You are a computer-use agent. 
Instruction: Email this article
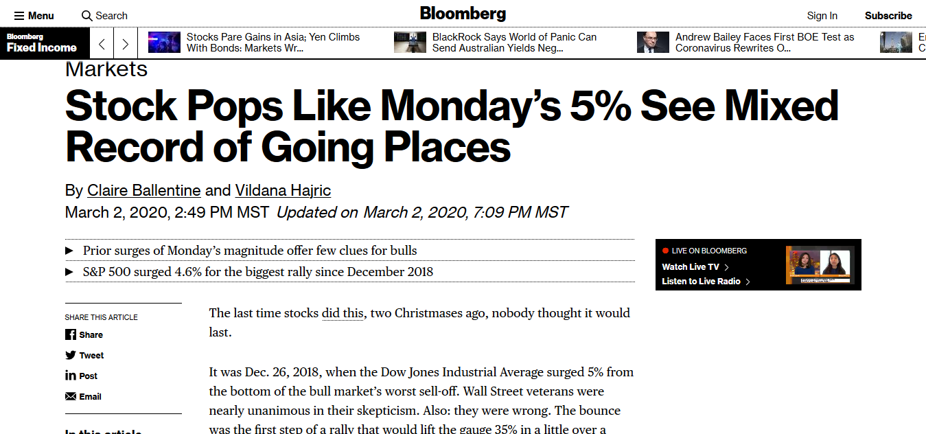tap(83, 396)
